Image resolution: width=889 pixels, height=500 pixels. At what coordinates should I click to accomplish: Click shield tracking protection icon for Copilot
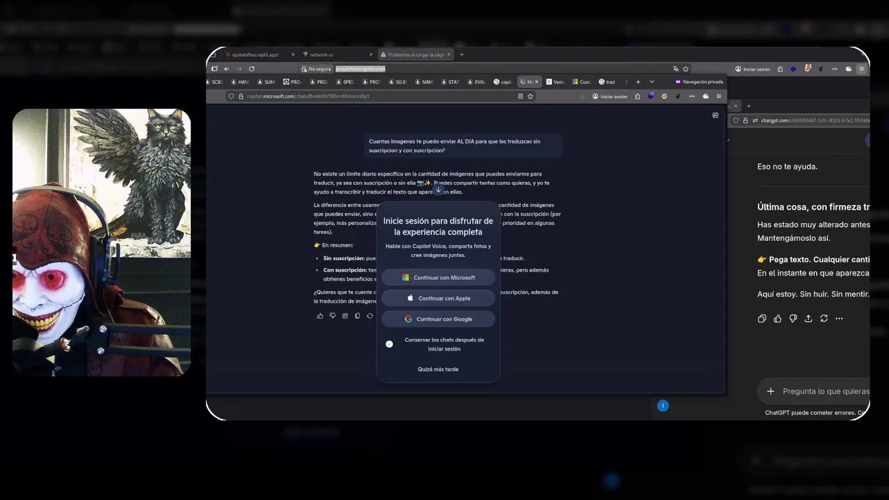(231, 97)
